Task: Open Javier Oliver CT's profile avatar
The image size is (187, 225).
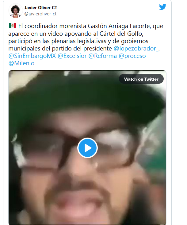Action: (15, 11)
